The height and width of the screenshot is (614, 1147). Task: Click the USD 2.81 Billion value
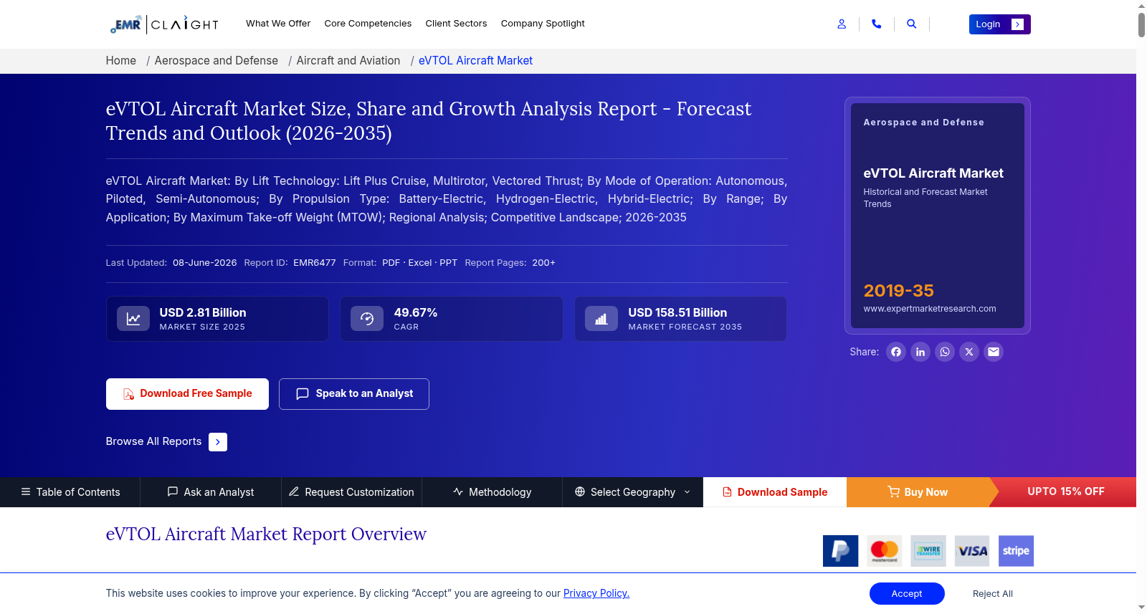pyautogui.click(x=203, y=312)
